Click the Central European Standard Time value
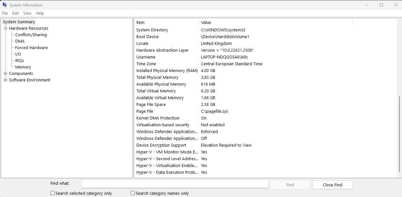Screen dimensions: 402x197 pos(232,64)
